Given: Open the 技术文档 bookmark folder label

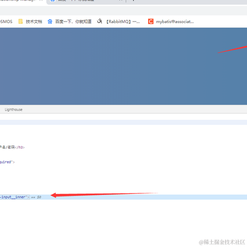Looking at the screenshot, I should tap(34, 21).
